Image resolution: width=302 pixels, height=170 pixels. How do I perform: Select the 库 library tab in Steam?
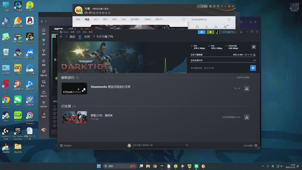click(80, 37)
